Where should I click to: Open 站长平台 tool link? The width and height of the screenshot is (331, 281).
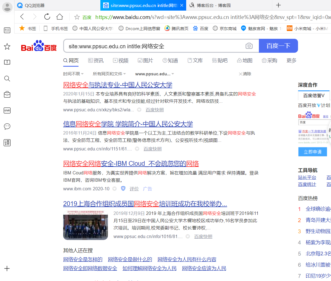pos(307,177)
